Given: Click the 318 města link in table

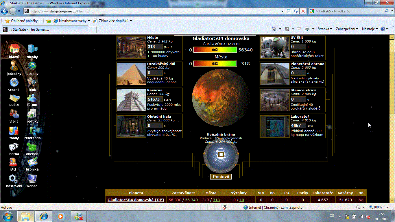Looking at the screenshot, I should pyautogui.click(x=216, y=200).
